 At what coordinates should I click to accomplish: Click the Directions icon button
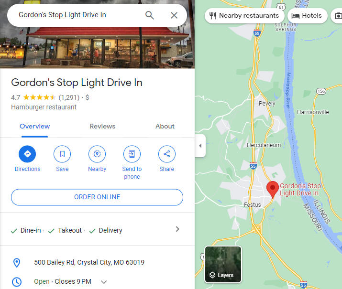pos(27,154)
